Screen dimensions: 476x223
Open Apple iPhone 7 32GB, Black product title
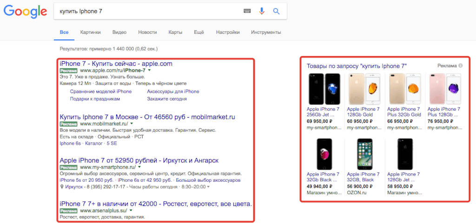(364, 177)
